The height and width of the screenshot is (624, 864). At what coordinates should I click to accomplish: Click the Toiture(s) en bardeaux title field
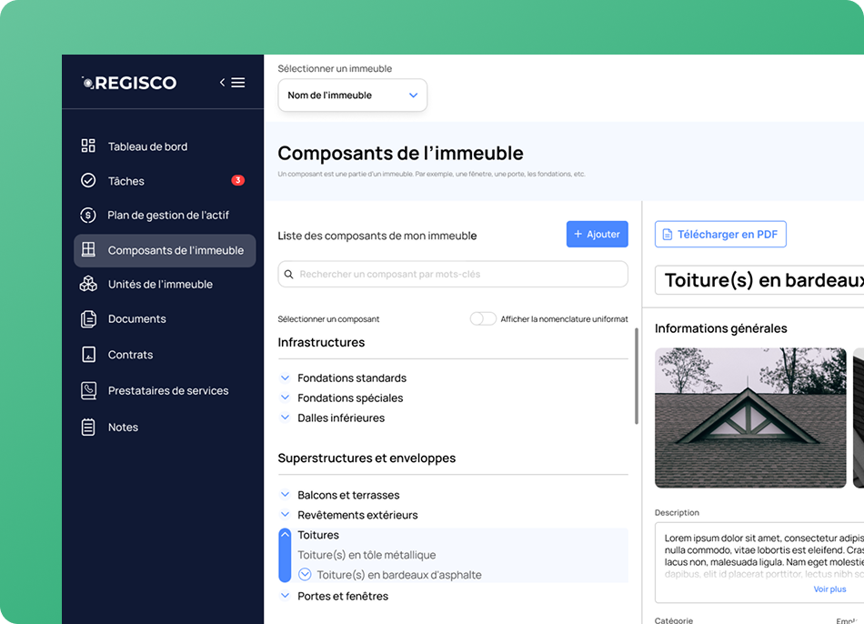point(759,280)
